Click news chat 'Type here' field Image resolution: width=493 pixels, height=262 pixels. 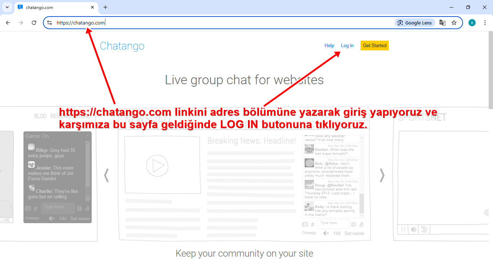click(333, 224)
